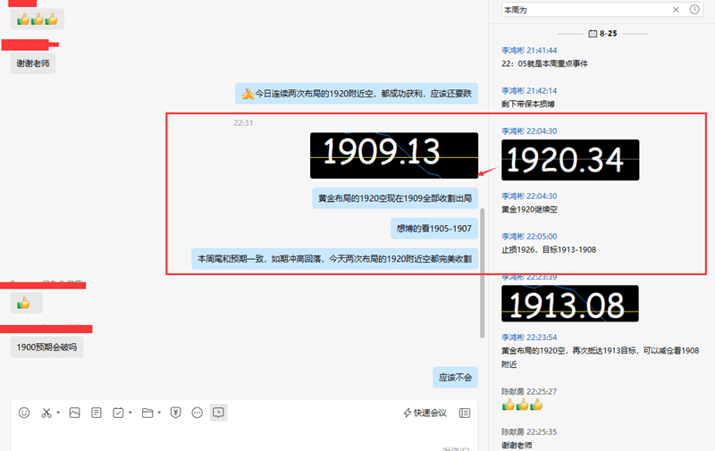Toggle the chat history panel icon
The image size is (715, 451).
[218, 413]
